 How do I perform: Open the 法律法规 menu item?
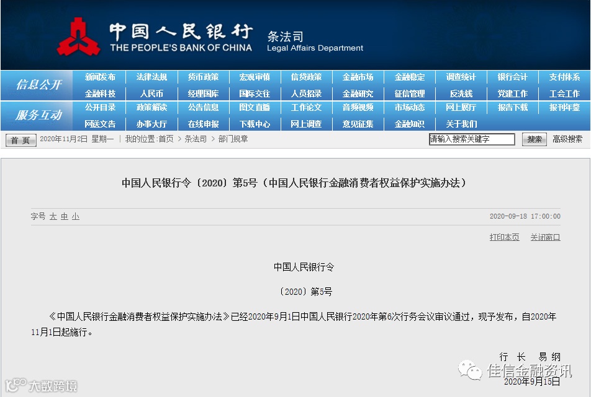pos(151,77)
